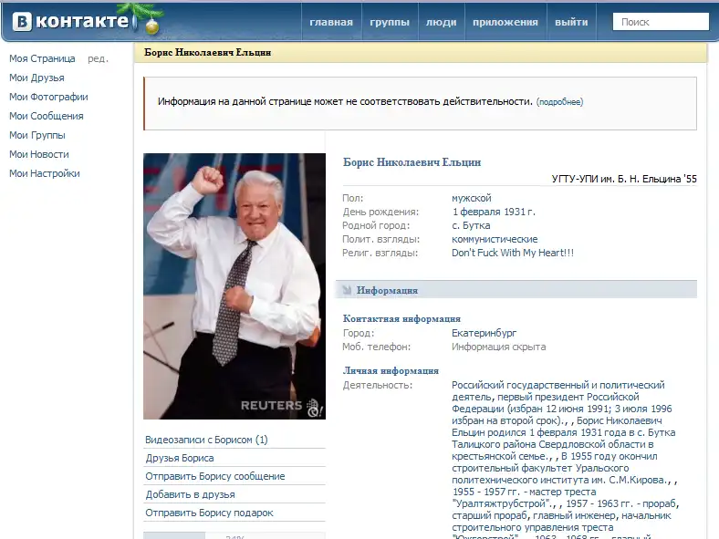Collapse the Информация section arrow icon
Viewport: 719px width, 539px height.
(x=347, y=291)
